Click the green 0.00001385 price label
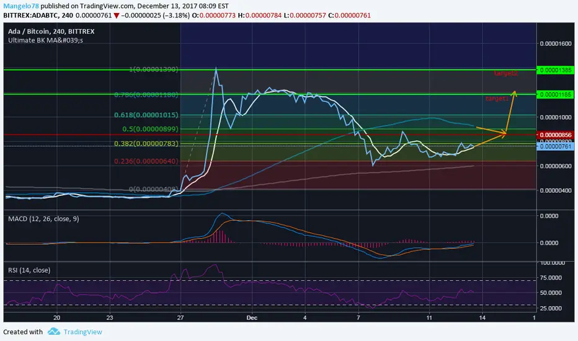The image size is (578, 341). [x=555, y=70]
